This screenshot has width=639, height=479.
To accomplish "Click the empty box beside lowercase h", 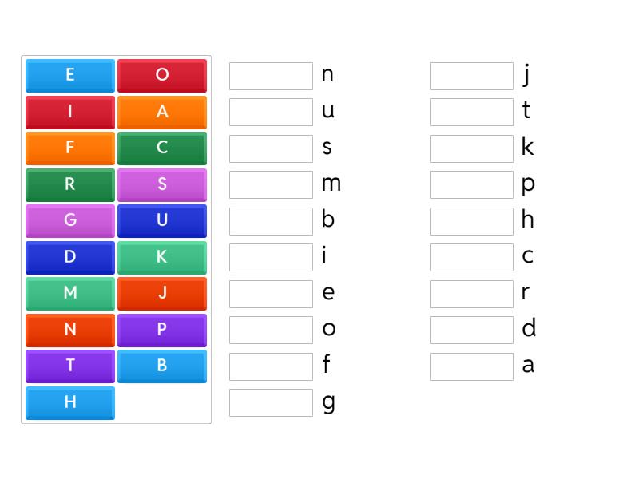I will point(471,220).
